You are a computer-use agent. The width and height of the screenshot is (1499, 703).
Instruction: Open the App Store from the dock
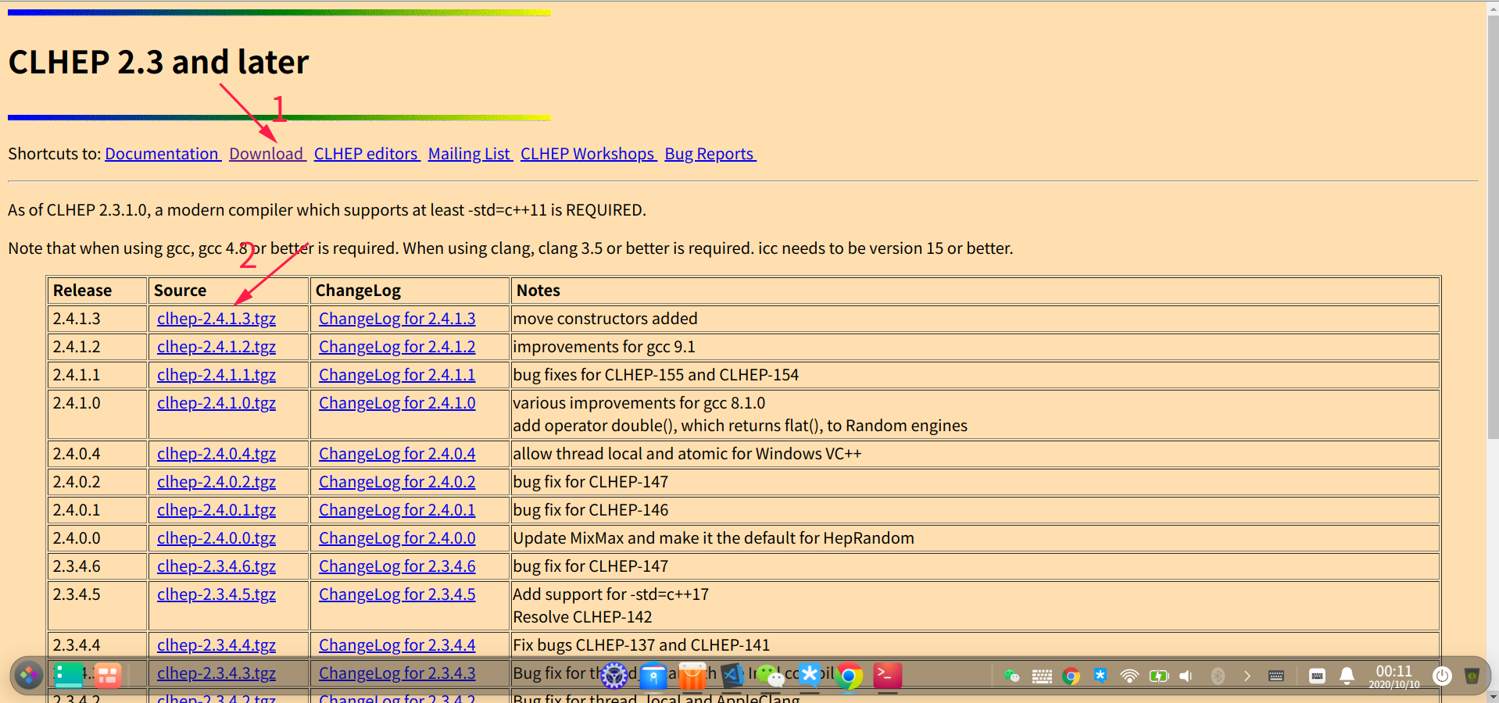point(692,676)
